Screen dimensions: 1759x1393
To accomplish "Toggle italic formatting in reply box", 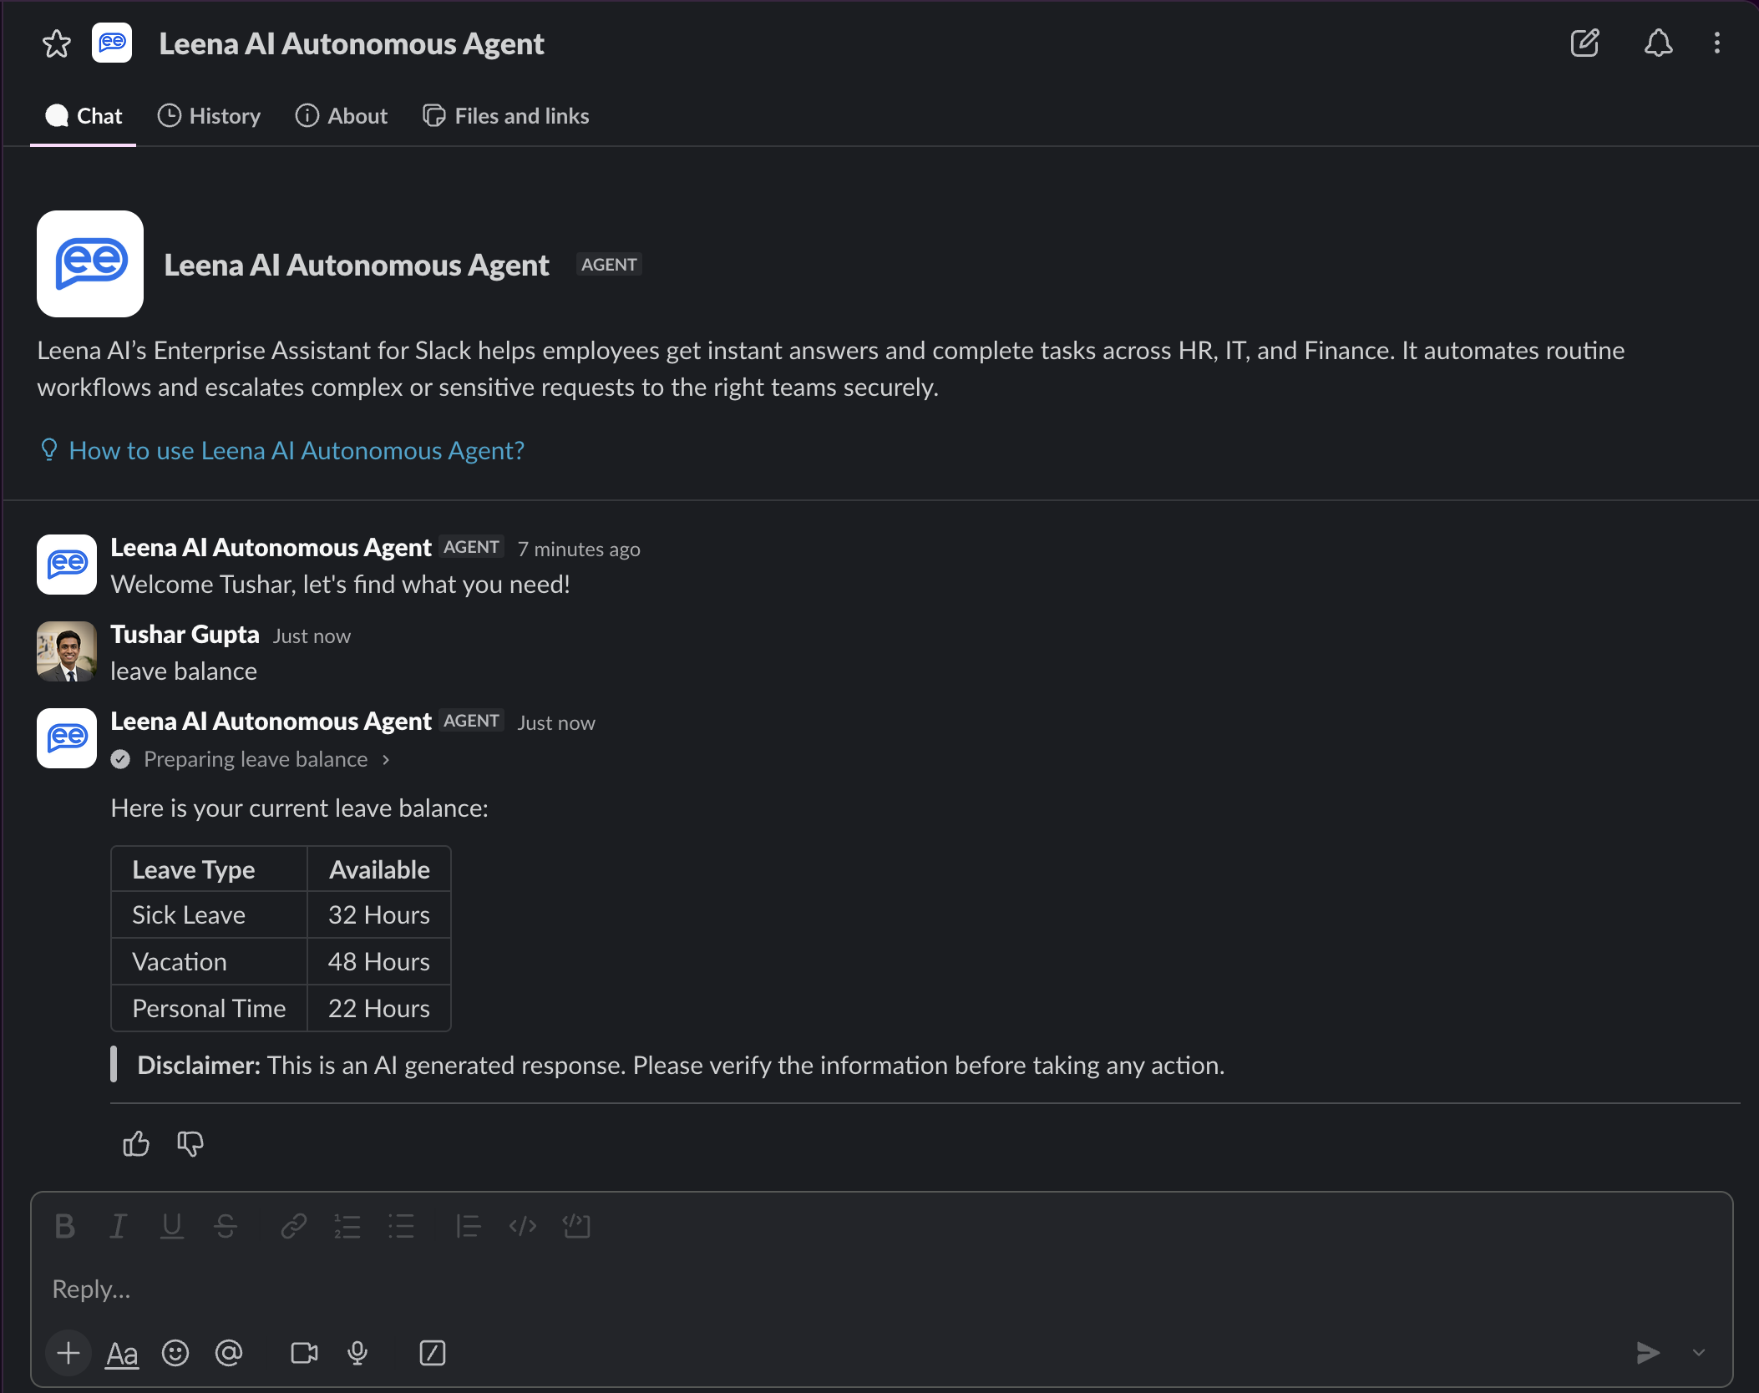I will click(x=118, y=1226).
